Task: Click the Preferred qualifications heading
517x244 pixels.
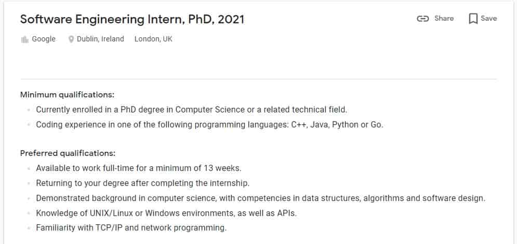Action: (68, 153)
